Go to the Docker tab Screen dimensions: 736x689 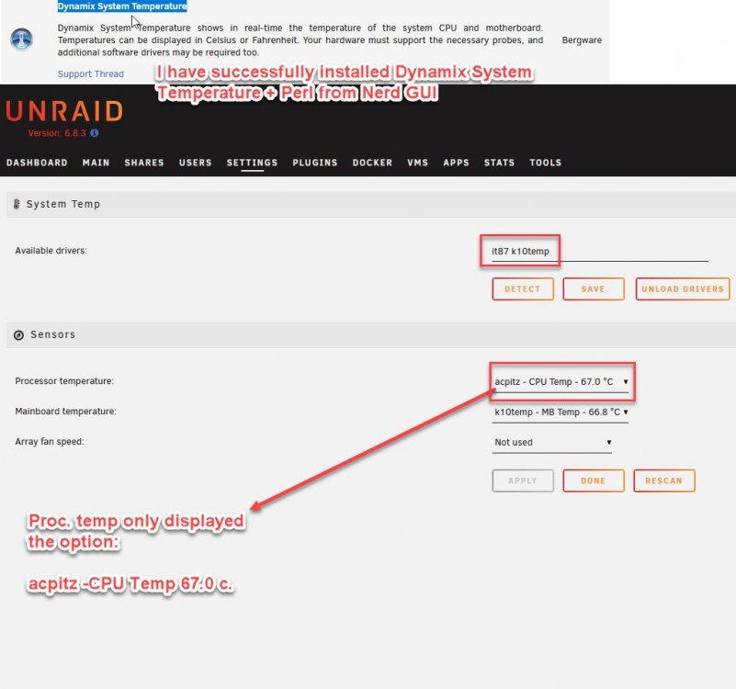[372, 163]
